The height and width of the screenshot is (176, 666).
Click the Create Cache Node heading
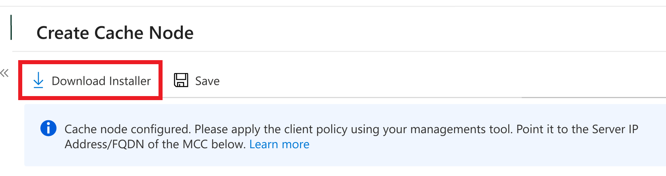115,33
